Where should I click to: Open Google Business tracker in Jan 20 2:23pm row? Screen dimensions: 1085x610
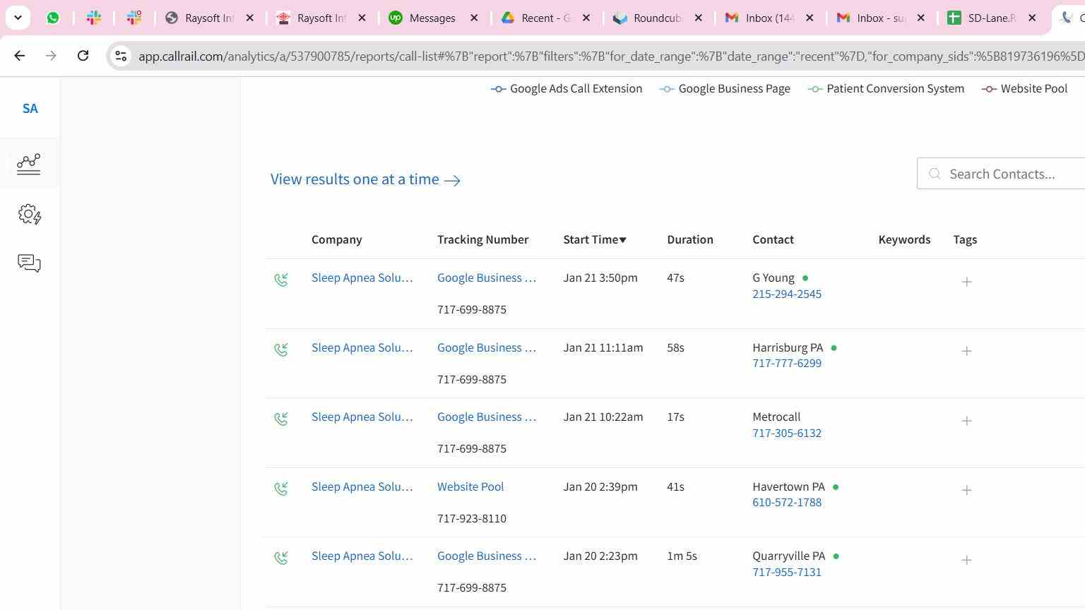486,556
